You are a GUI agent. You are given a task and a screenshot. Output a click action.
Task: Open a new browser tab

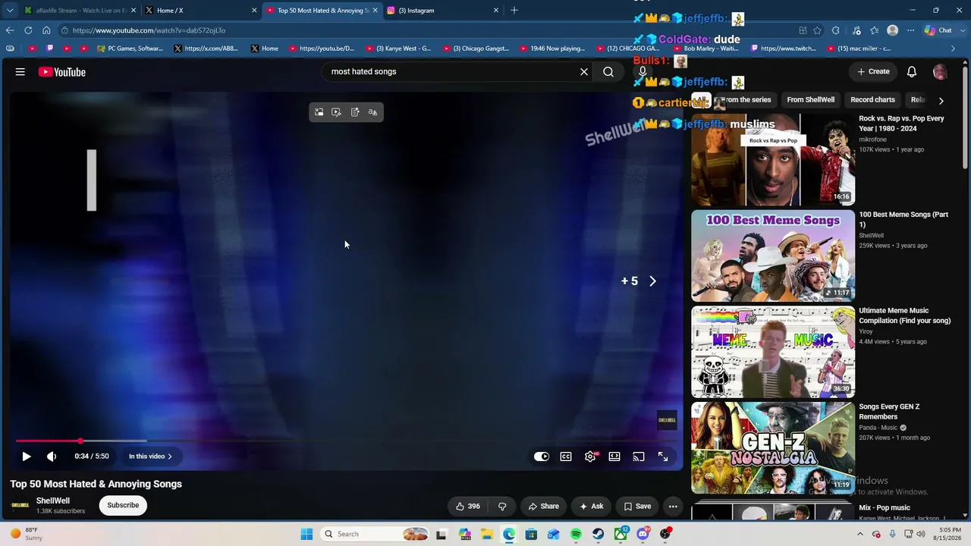pyautogui.click(x=514, y=11)
